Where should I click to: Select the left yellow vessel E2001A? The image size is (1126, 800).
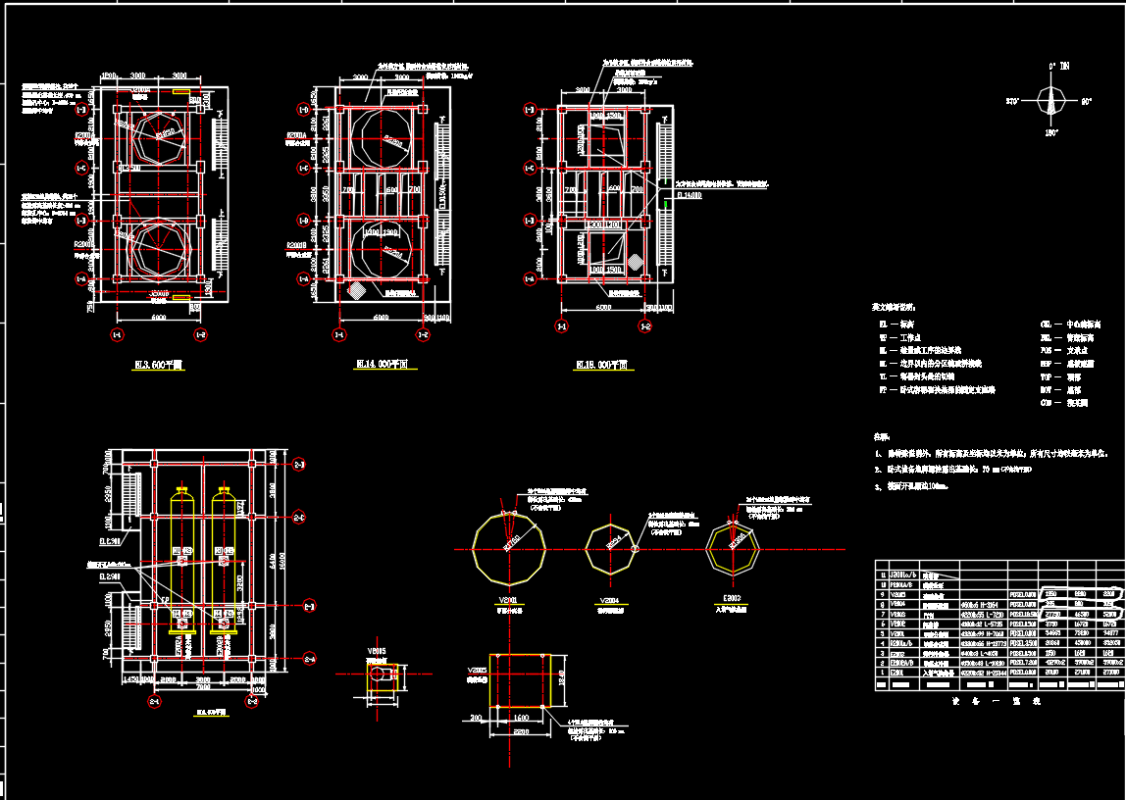point(181,559)
